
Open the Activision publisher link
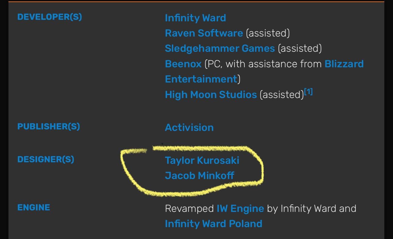click(x=189, y=128)
